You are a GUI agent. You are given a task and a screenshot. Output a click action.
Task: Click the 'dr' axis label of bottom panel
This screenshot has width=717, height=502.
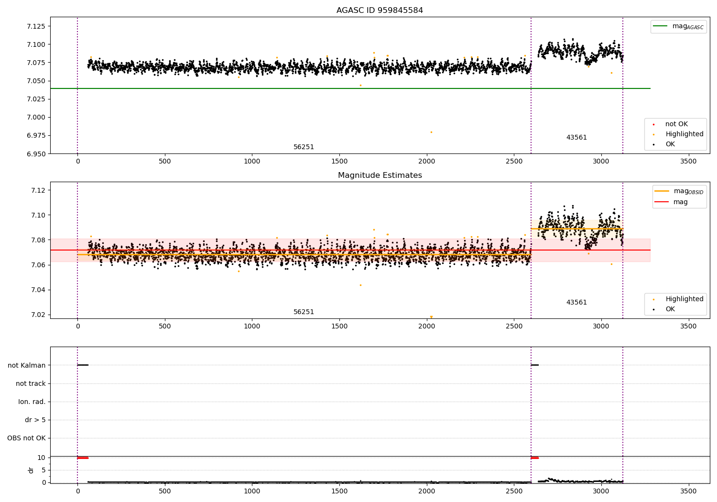[x=31, y=470]
